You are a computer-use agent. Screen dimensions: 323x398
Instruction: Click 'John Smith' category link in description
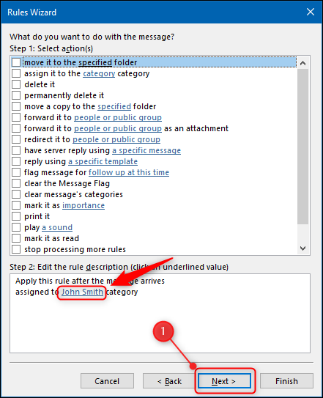pyautogui.click(x=82, y=292)
